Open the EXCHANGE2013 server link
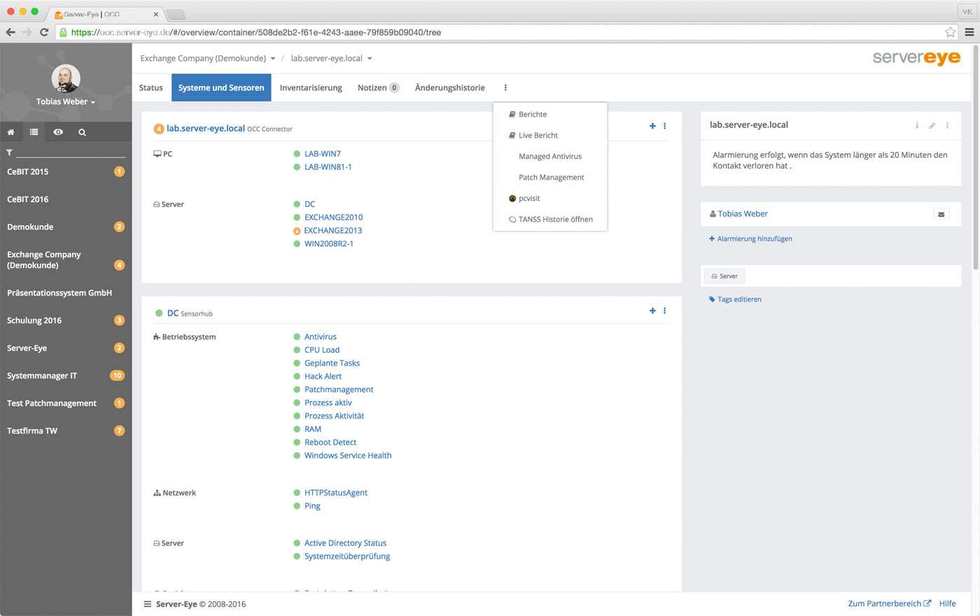 tap(332, 231)
